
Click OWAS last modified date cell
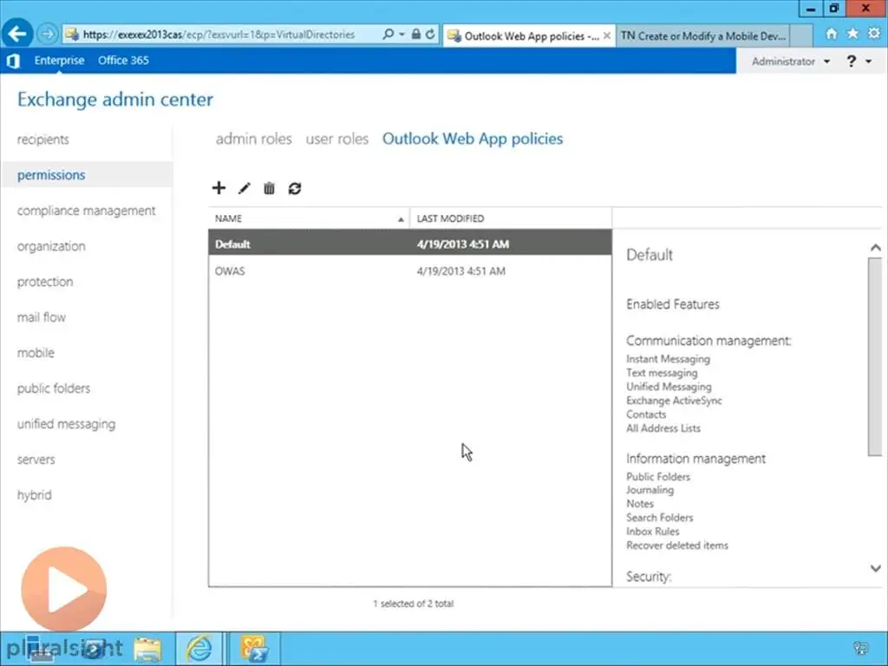click(x=461, y=271)
